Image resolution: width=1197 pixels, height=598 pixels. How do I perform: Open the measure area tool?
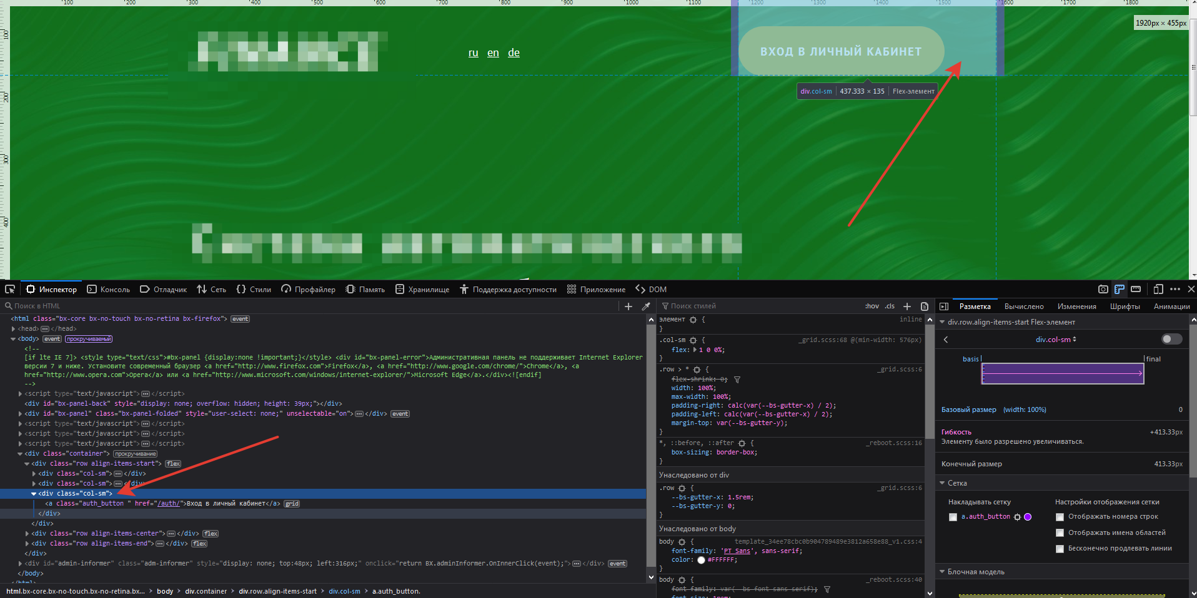1136,289
